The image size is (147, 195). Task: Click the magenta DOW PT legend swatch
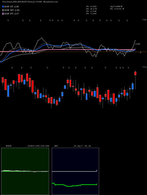click(x=3, y=14)
